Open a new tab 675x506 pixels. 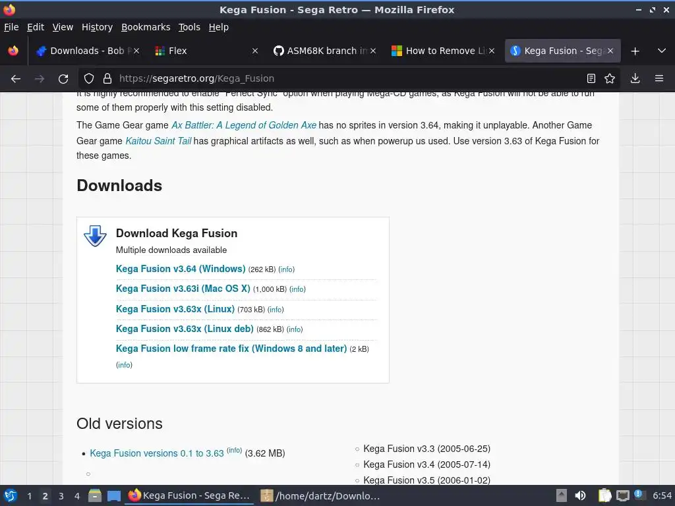635,51
